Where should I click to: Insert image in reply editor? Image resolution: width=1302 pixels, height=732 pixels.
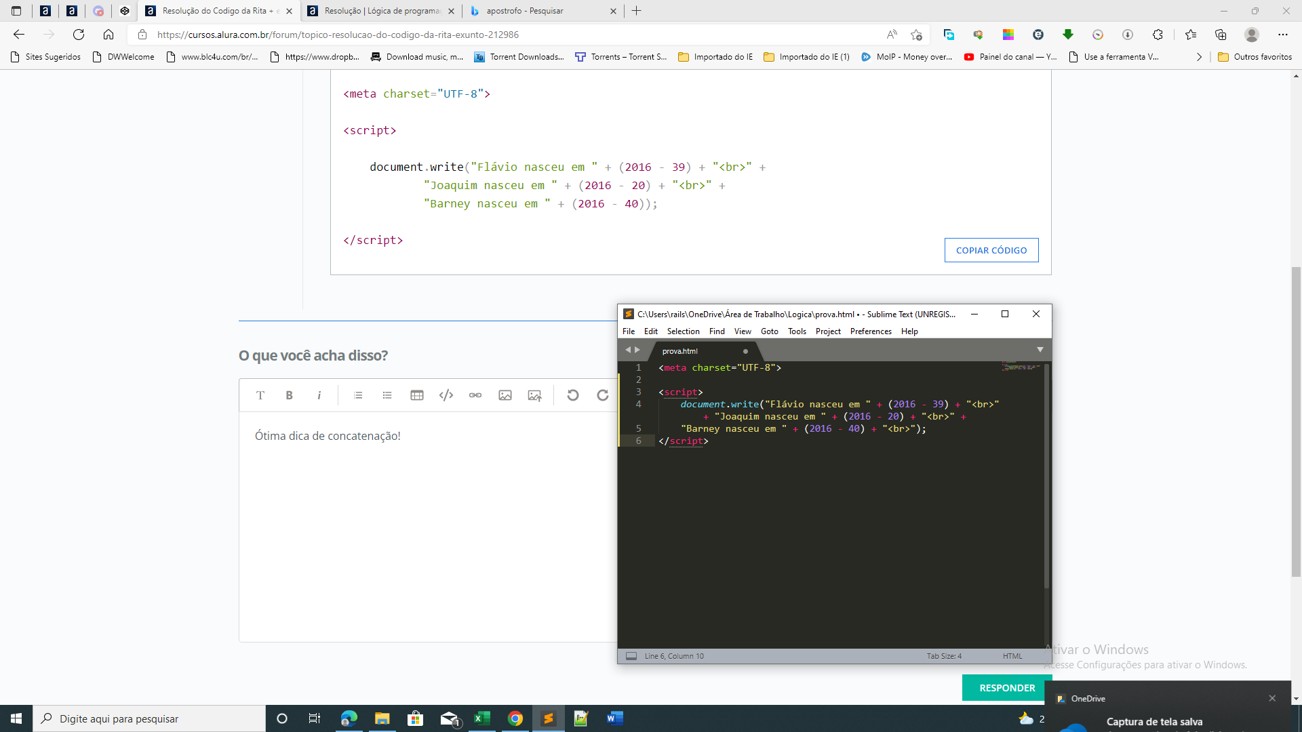tap(505, 395)
